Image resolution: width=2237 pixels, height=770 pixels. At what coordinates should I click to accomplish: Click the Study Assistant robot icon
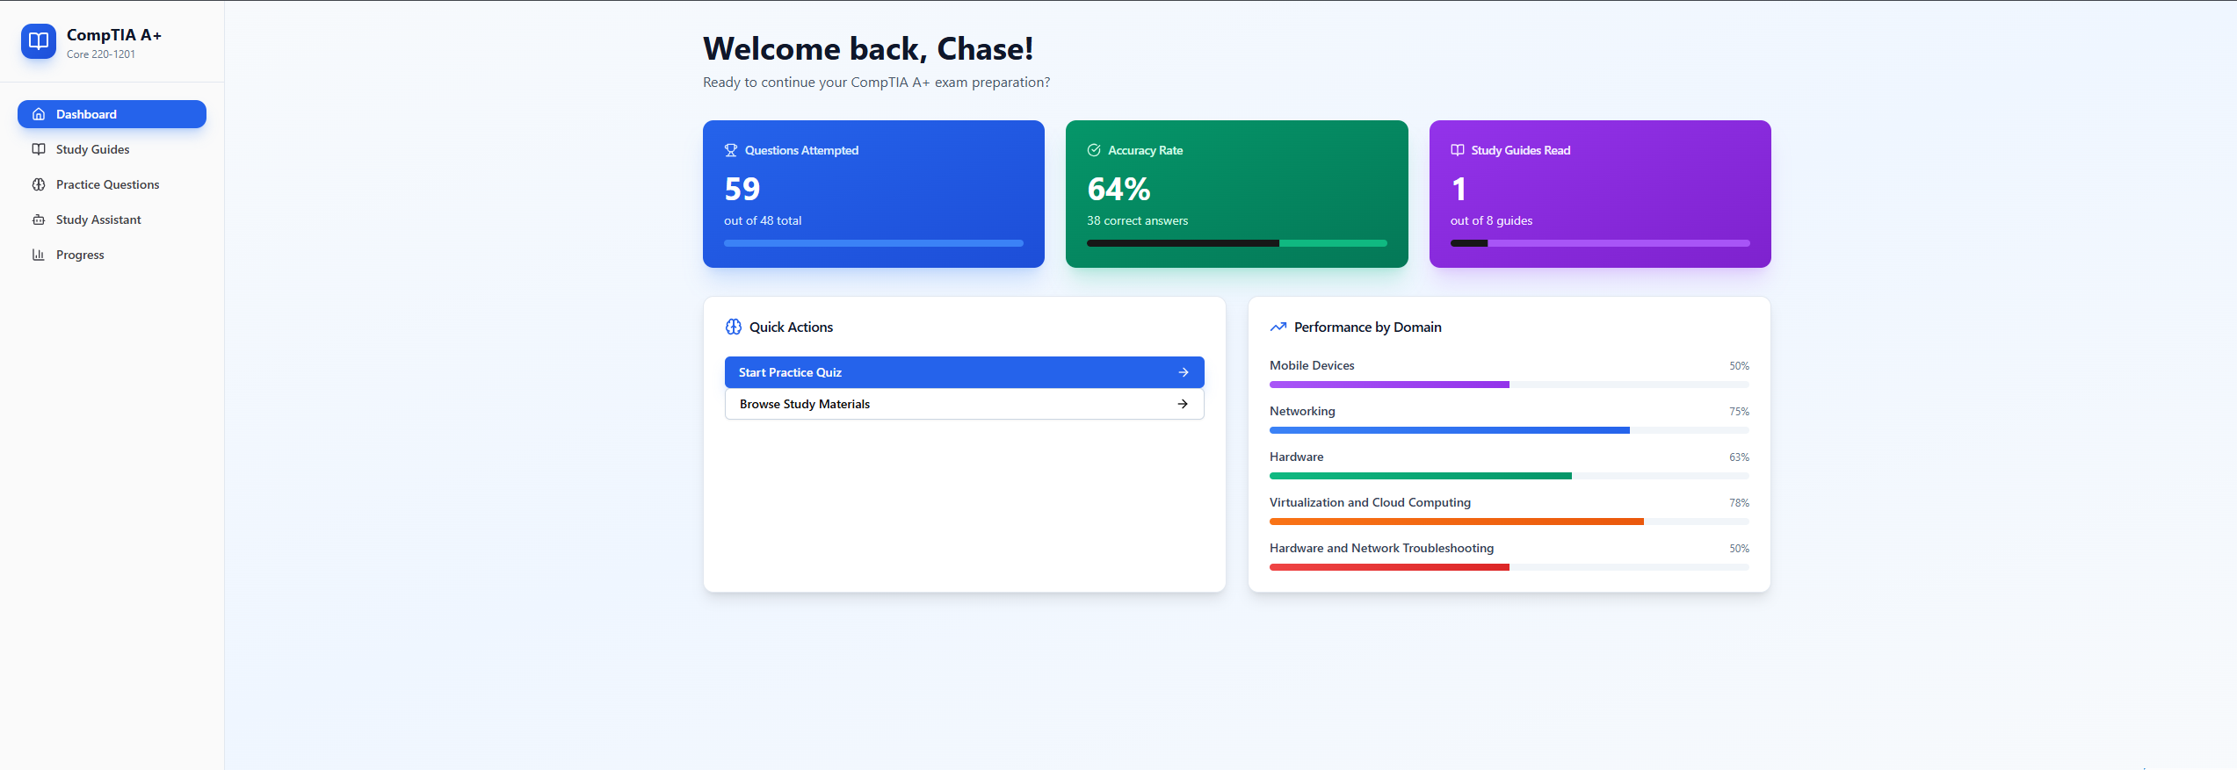tap(39, 219)
